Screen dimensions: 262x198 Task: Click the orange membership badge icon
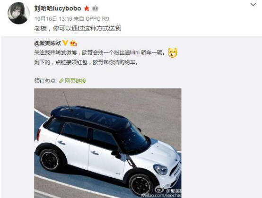click(x=73, y=43)
